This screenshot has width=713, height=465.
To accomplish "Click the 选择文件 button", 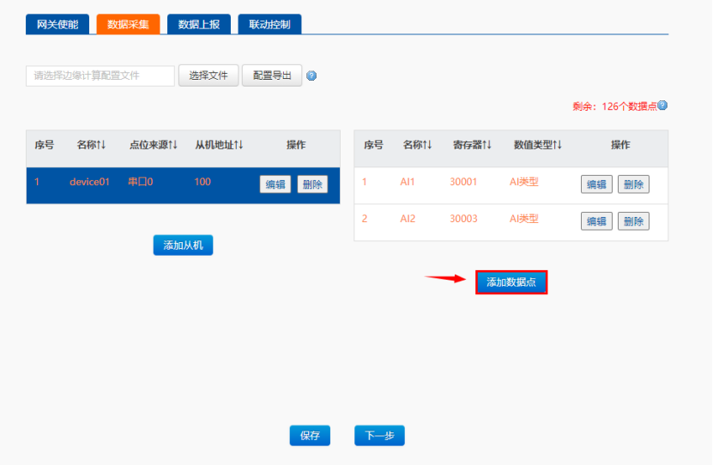I will [x=208, y=75].
